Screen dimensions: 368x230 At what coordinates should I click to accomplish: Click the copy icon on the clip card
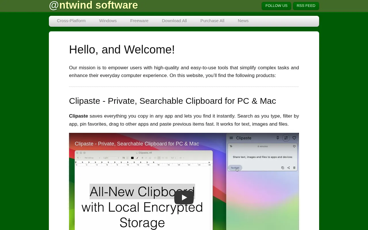pyautogui.click(x=283, y=168)
